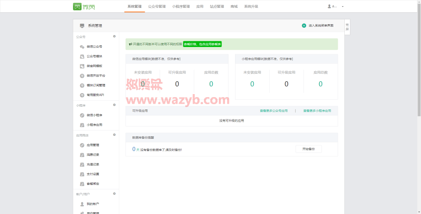Click the 常用服务API sidebar icon
Image resolution: width=421 pixels, height=214 pixels.
tap(82, 95)
